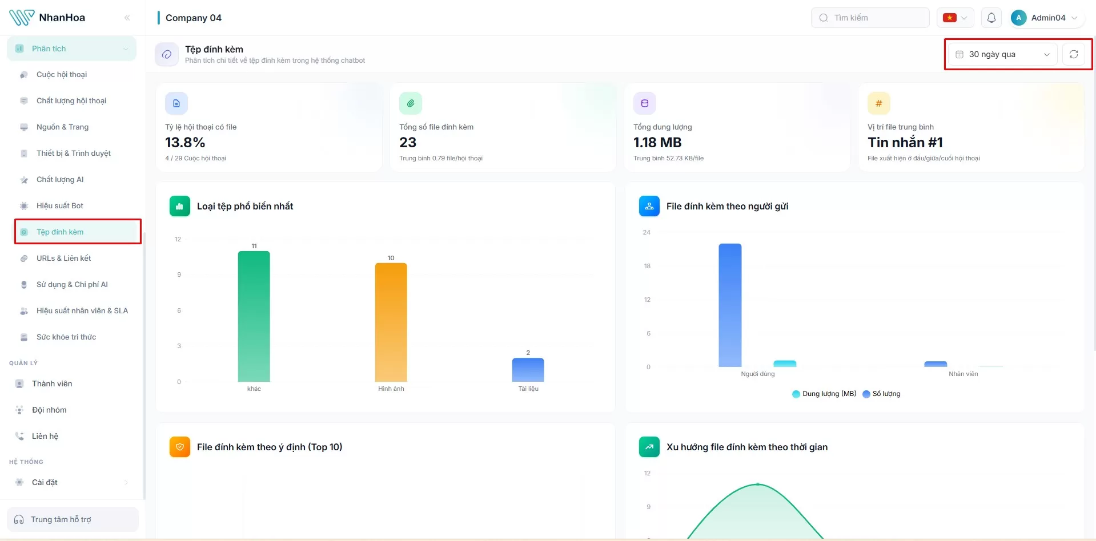Click the Tổng số file đính kèm card icon
Screen dimensions: 1096x541
[411, 103]
